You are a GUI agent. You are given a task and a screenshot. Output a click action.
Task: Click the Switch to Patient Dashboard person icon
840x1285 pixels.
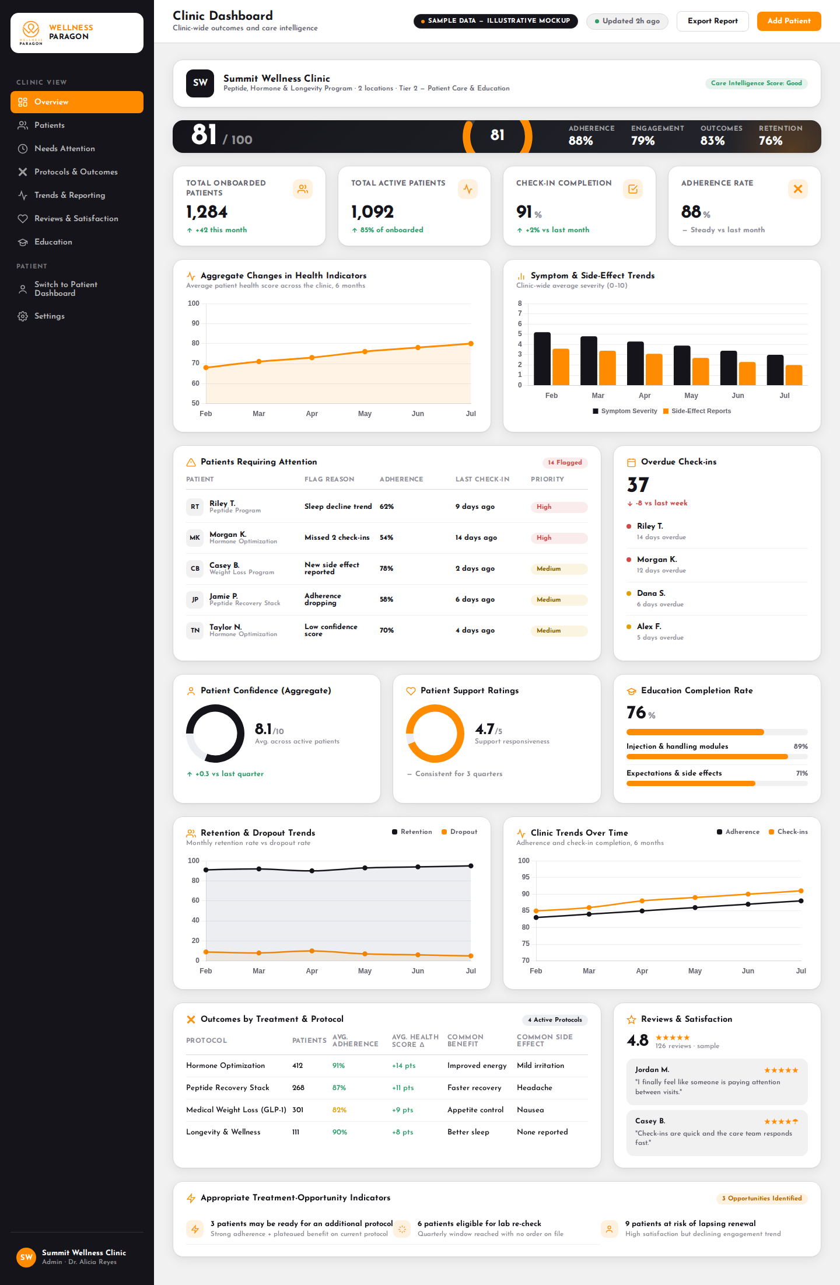point(23,289)
